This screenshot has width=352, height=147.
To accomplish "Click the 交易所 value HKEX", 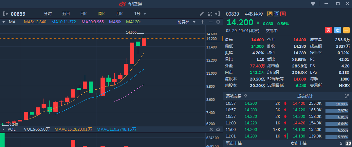I will click(x=344, y=85).
